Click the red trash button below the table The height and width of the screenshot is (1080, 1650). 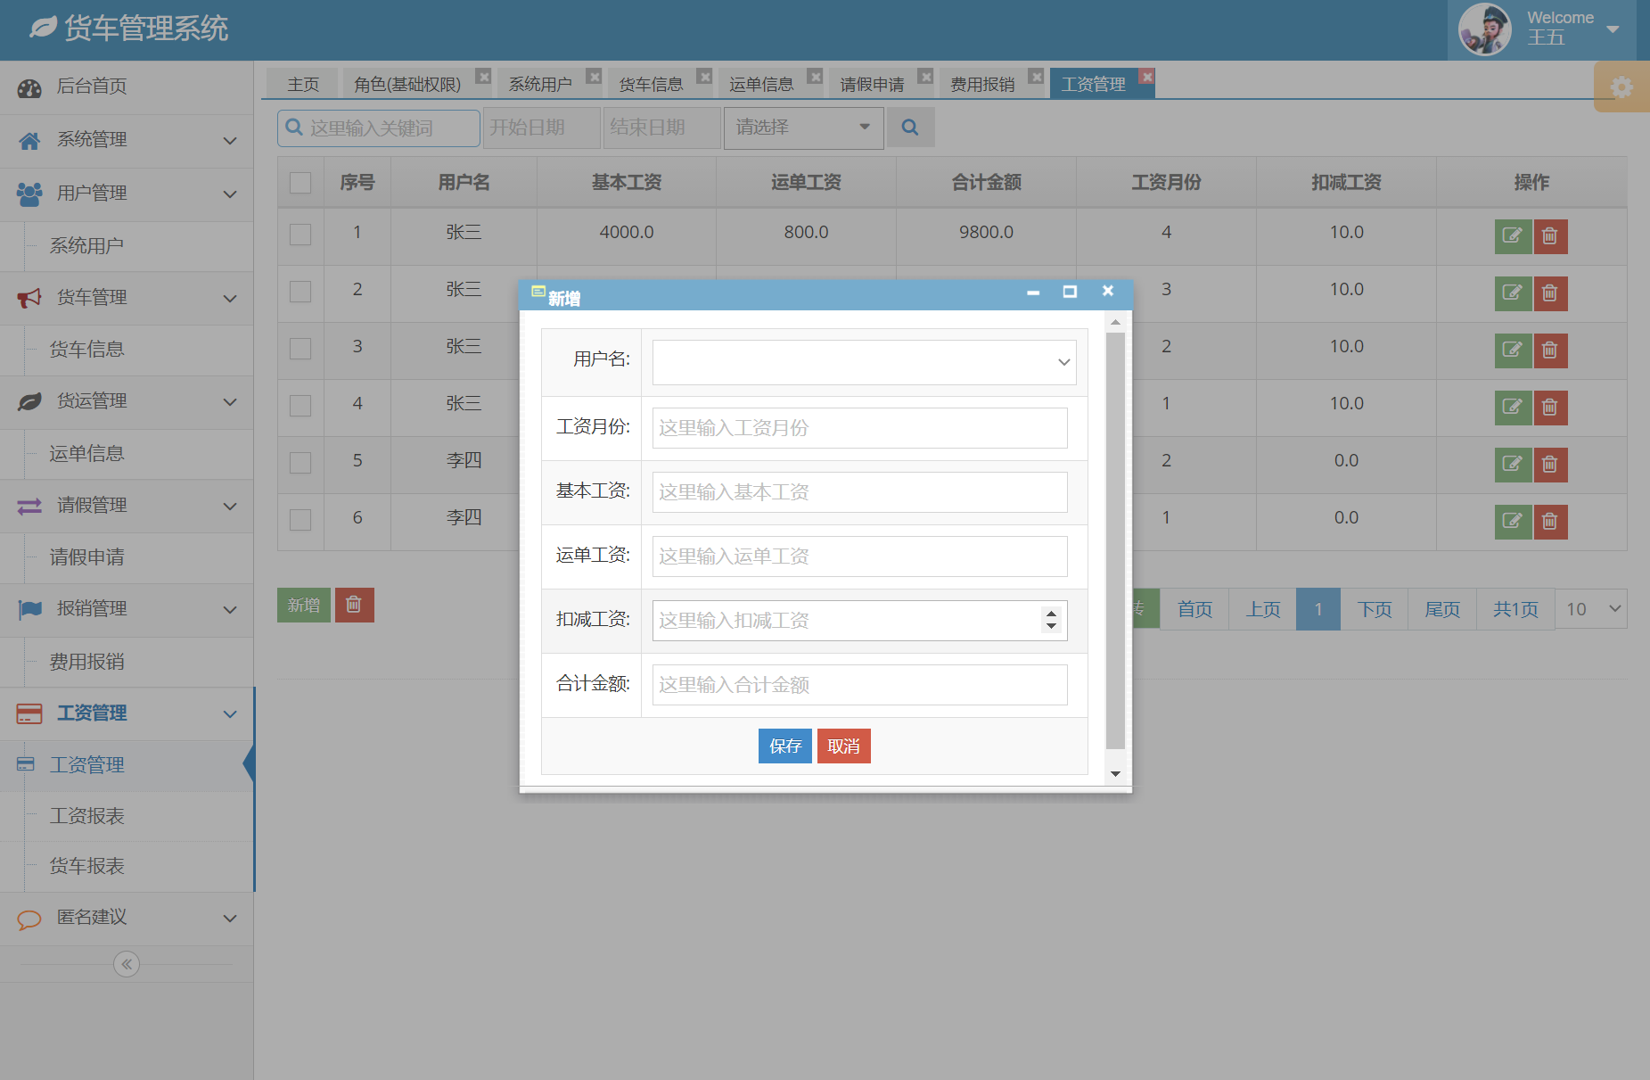(354, 605)
